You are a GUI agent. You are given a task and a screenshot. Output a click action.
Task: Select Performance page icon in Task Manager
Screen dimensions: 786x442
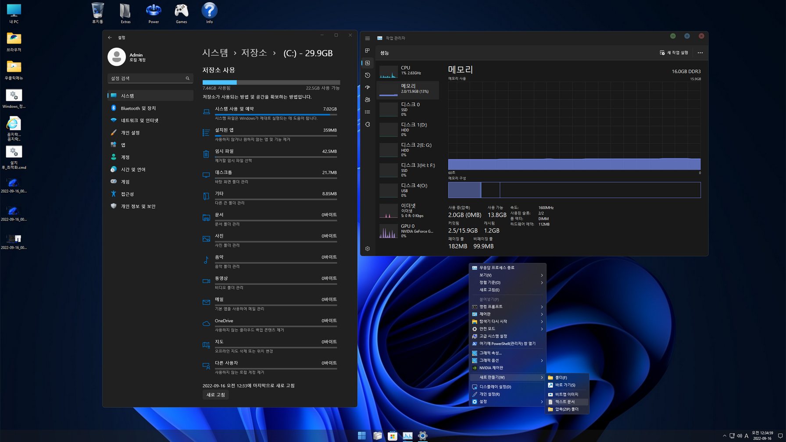point(368,63)
